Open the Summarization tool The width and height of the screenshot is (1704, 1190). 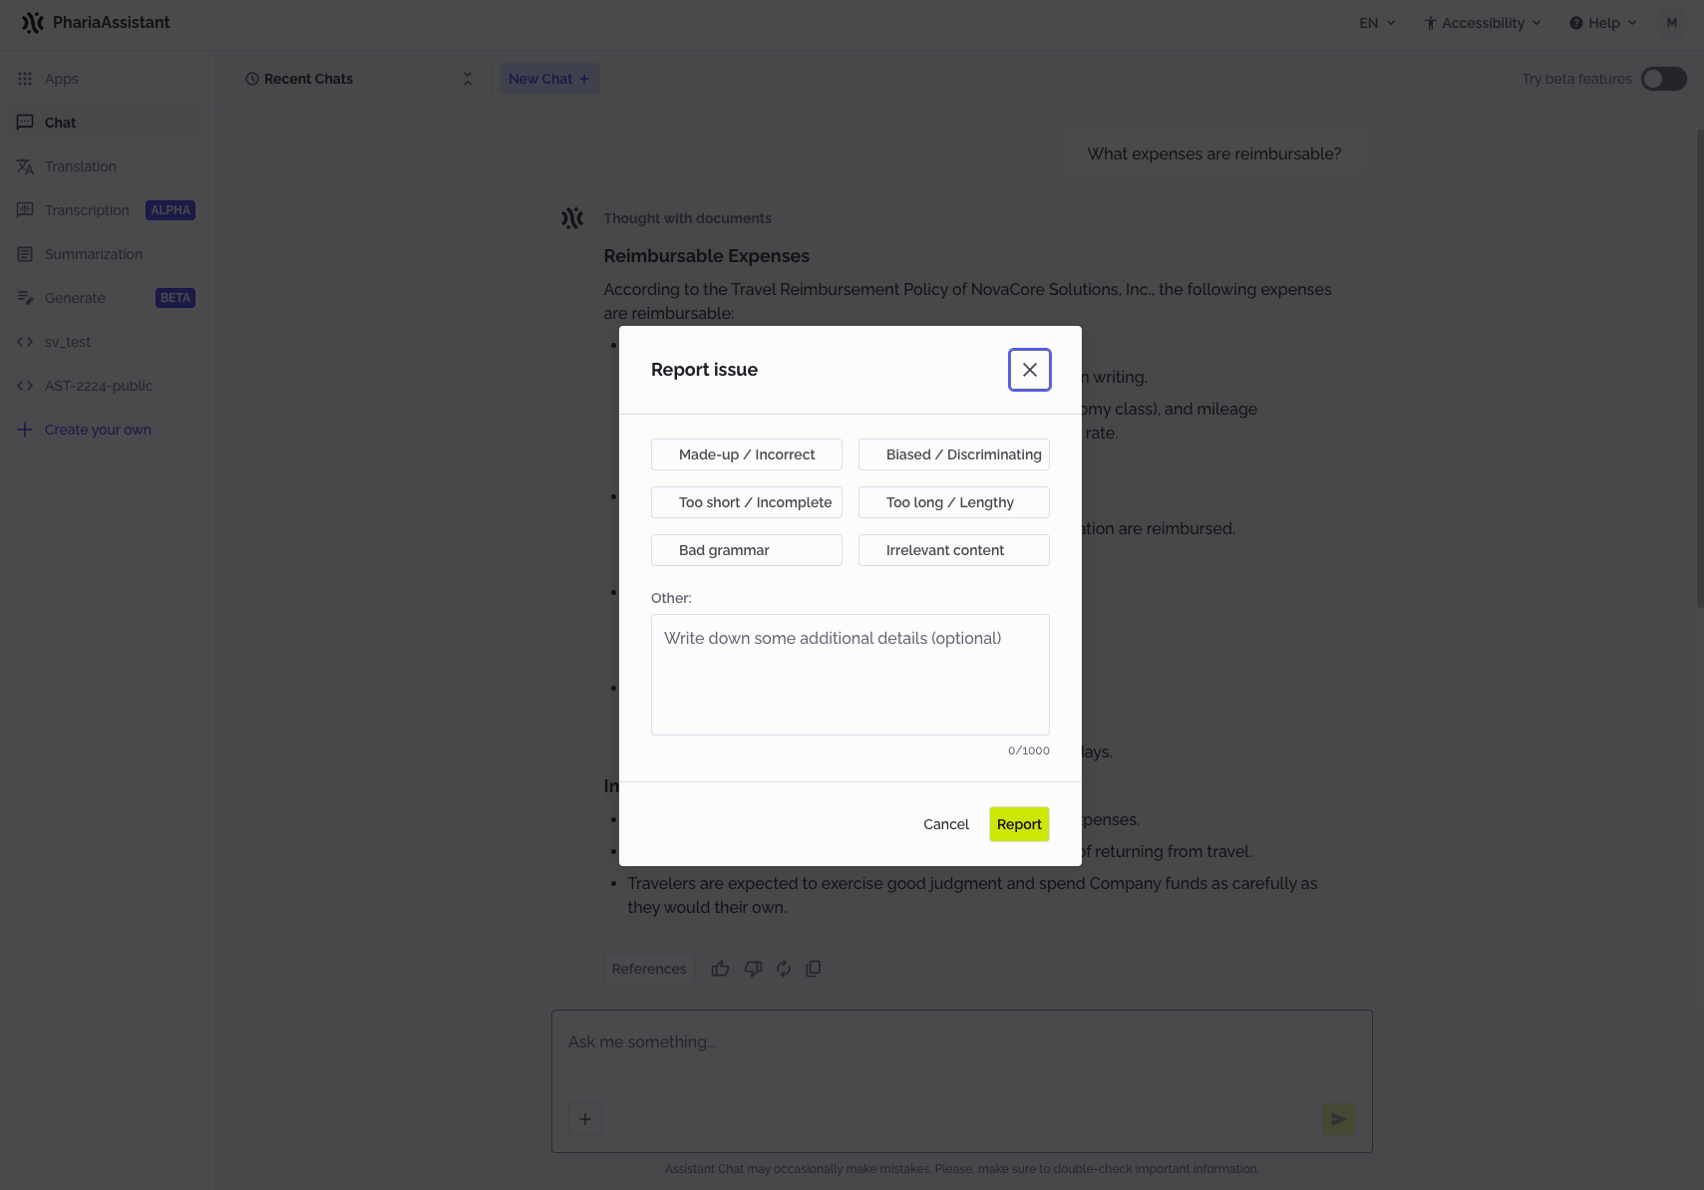93,254
